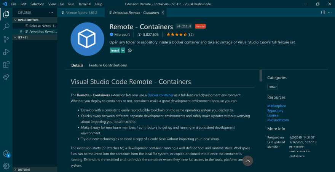335x172 pixels.
Task: Click the 8,827,606 install count
Action: tap(151, 34)
